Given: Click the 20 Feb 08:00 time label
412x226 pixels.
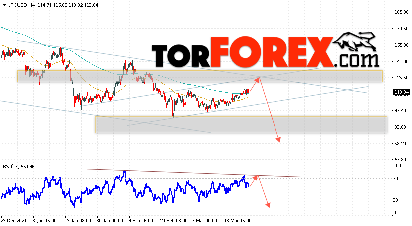Looking at the screenshot, I should (x=174, y=221).
